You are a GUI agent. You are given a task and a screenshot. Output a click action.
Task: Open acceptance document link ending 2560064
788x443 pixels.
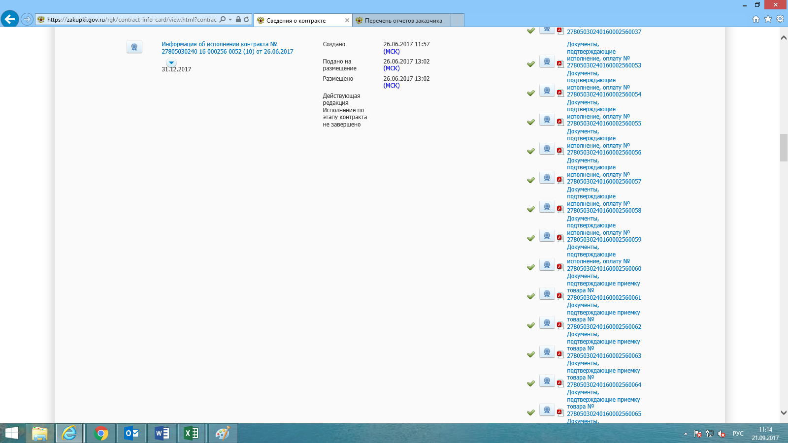[x=604, y=374]
